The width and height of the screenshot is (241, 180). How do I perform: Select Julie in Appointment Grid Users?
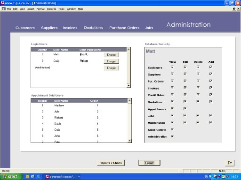pyautogui.click(x=57, y=112)
